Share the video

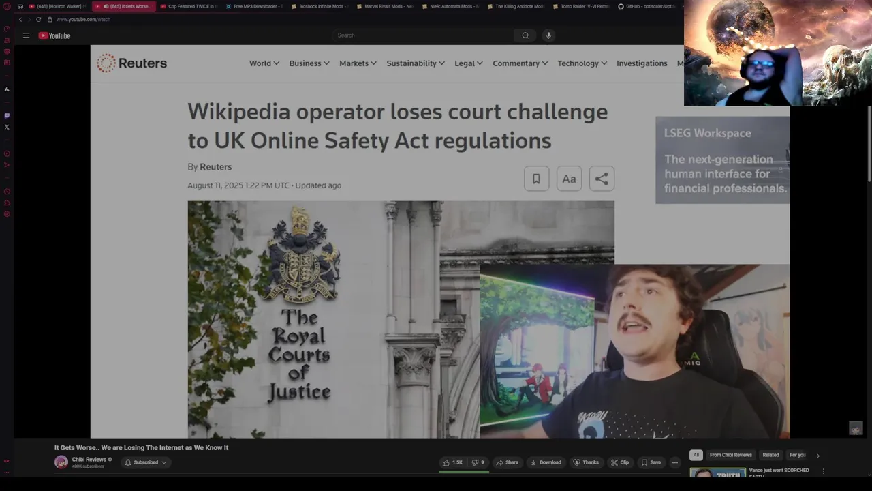pyautogui.click(x=508, y=462)
